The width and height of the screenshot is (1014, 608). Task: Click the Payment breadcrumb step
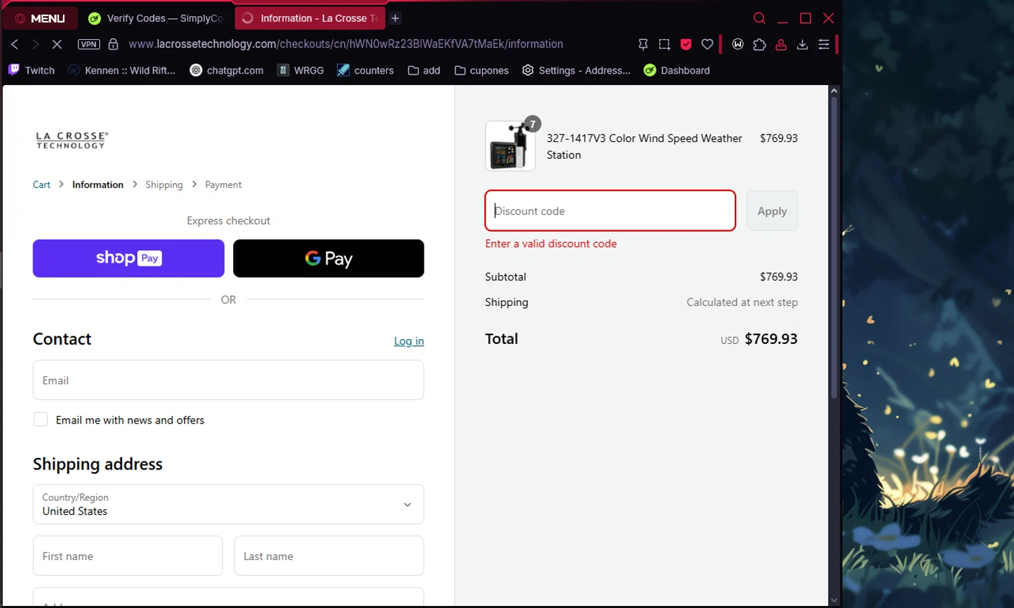tap(223, 184)
